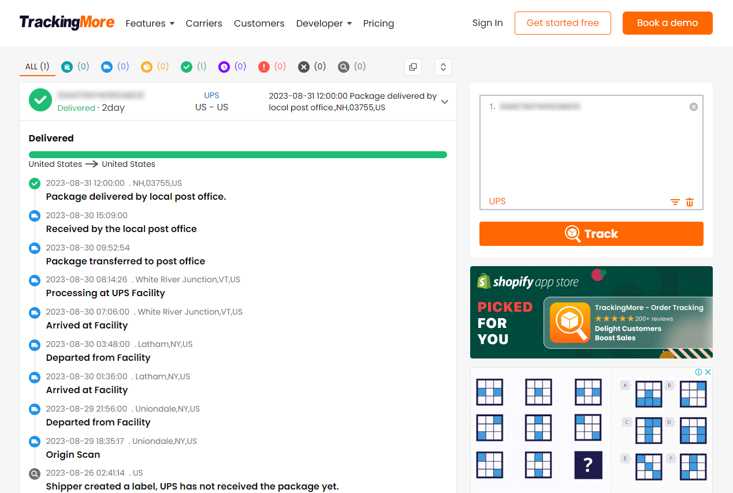Viewport: 733px width, 493px height.
Task: Filter by the red exception alert icon
Action: point(264,67)
